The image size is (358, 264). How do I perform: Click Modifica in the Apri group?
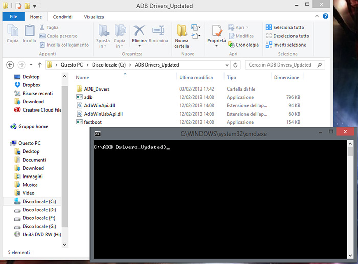pyautogui.click(x=241, y=36)
